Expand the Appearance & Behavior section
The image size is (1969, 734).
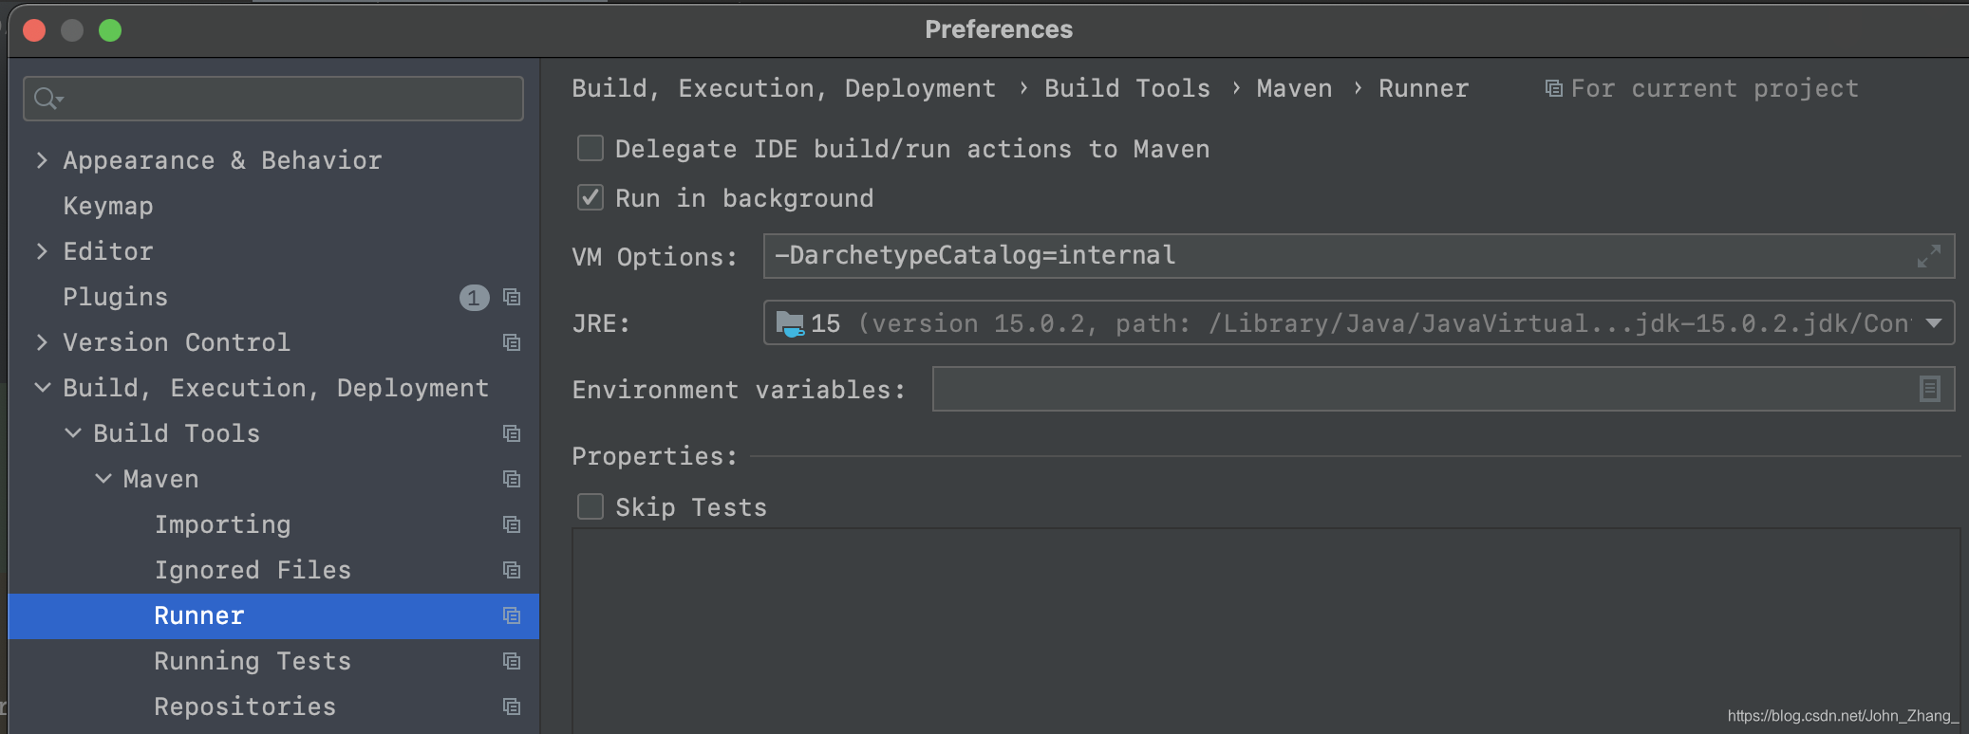42,160
